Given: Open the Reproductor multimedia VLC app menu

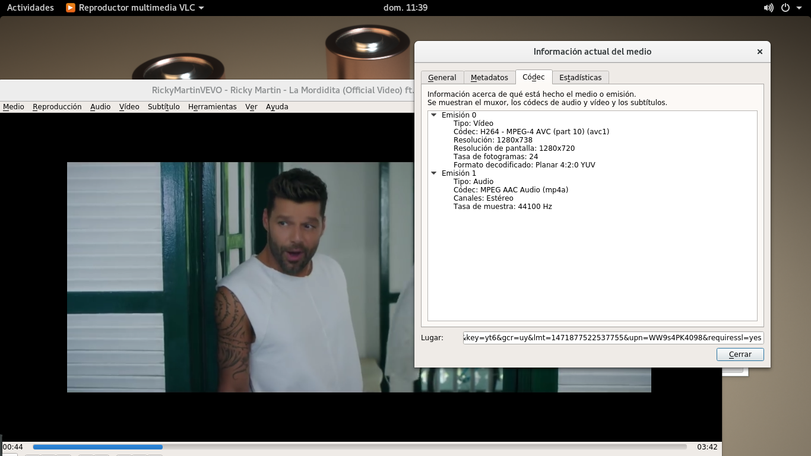Looking at the screenshot, I should 135,8.
